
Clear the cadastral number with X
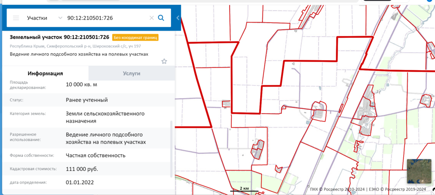click(x=151, y=18)
